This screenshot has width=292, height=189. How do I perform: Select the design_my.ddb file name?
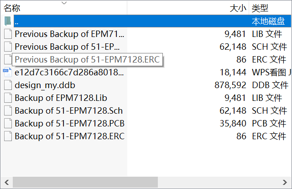(x=45, y=85)
